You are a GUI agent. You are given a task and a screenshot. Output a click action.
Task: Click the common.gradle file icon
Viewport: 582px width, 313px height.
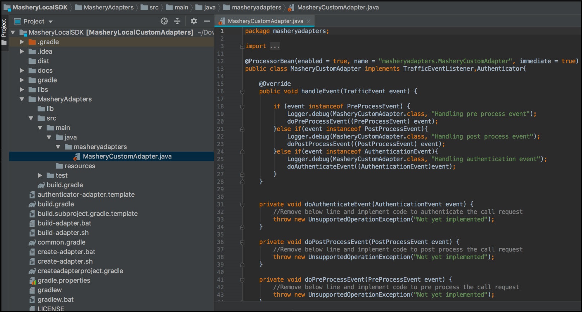pos(32,242)
